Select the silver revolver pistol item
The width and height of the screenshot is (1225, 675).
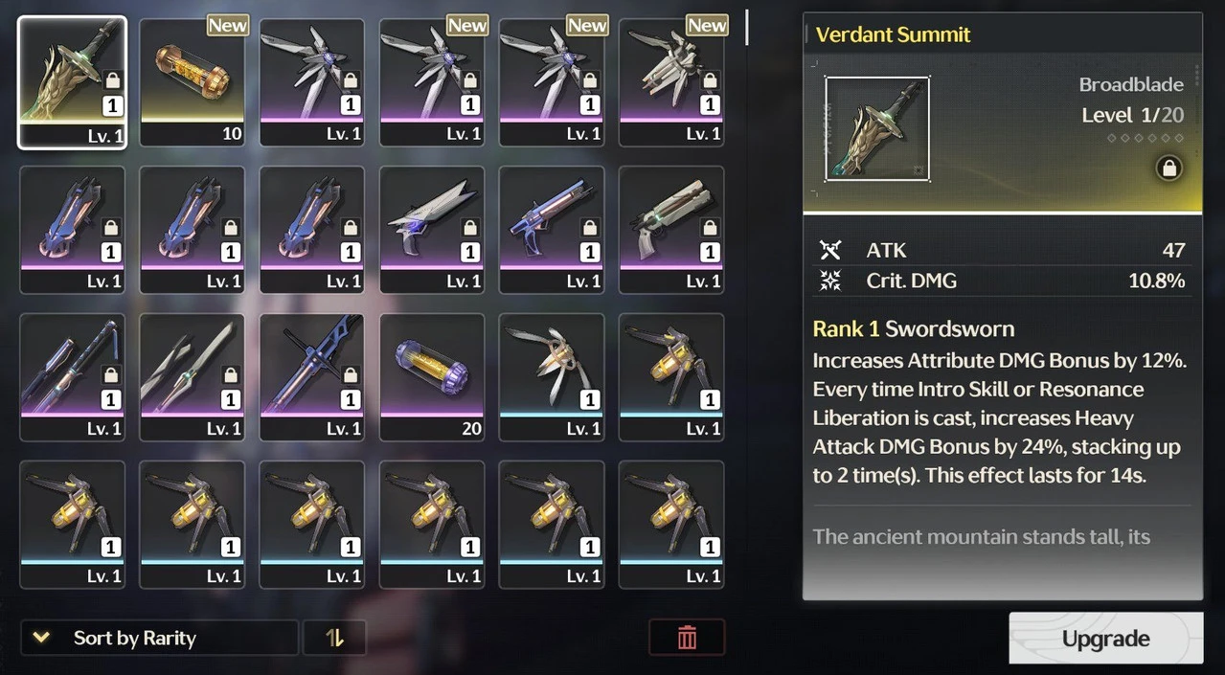pos(671,230)
